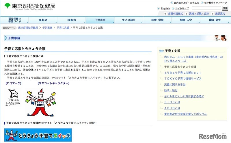Click the arrow icon before 都庁総合トップページ
Viewport: 231px width, 143px height.
pos(202,3)
